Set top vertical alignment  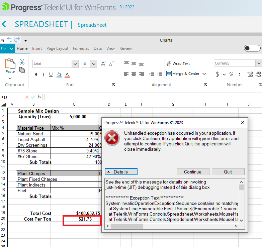point(126,63)
